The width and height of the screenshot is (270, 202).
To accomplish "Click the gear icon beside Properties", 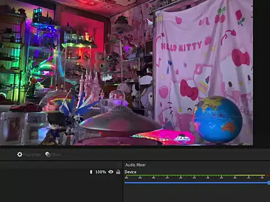I will point(20,154).
